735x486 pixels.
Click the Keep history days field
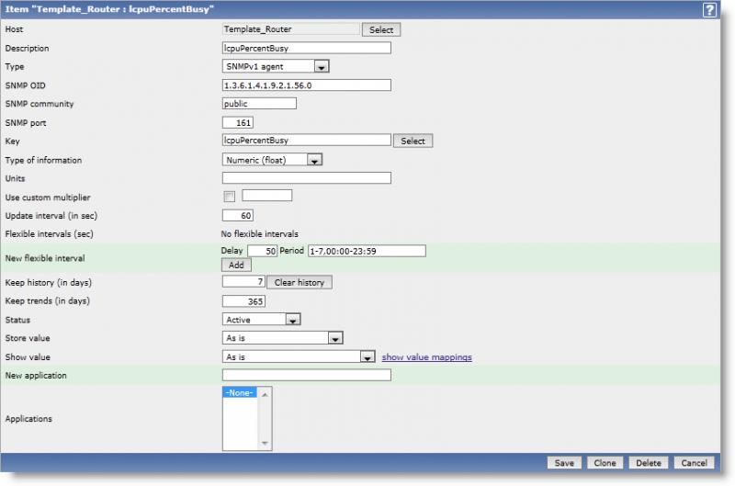click(243, 281)
